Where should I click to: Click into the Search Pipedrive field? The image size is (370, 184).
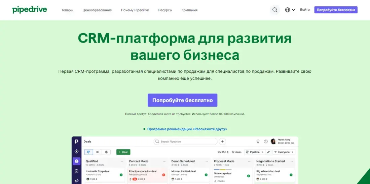tap(185, 141)
